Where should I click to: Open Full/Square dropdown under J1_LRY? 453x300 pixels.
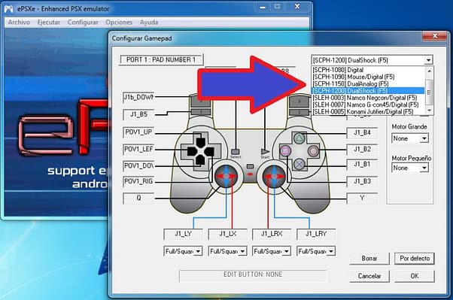316,251
